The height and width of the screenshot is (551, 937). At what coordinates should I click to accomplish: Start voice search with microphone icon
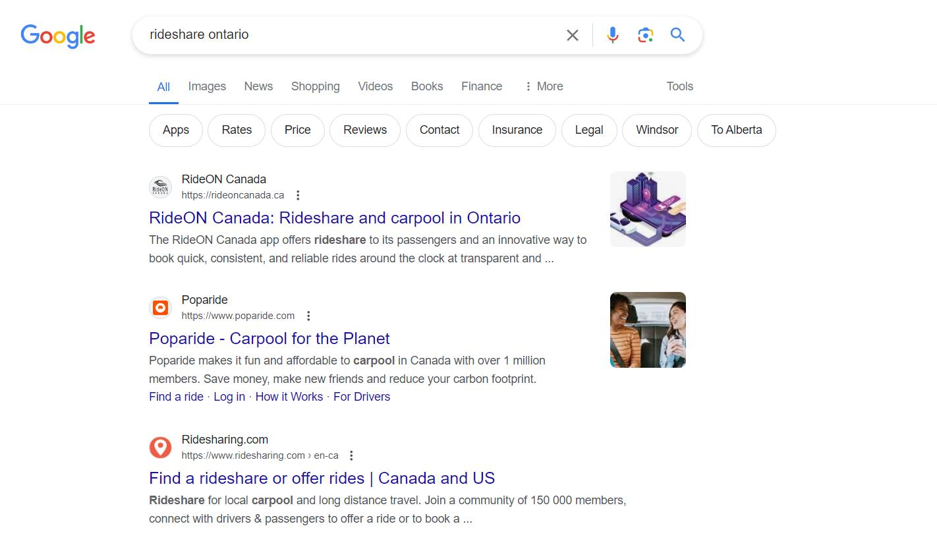pyautogui.click(x=613, y=35)
